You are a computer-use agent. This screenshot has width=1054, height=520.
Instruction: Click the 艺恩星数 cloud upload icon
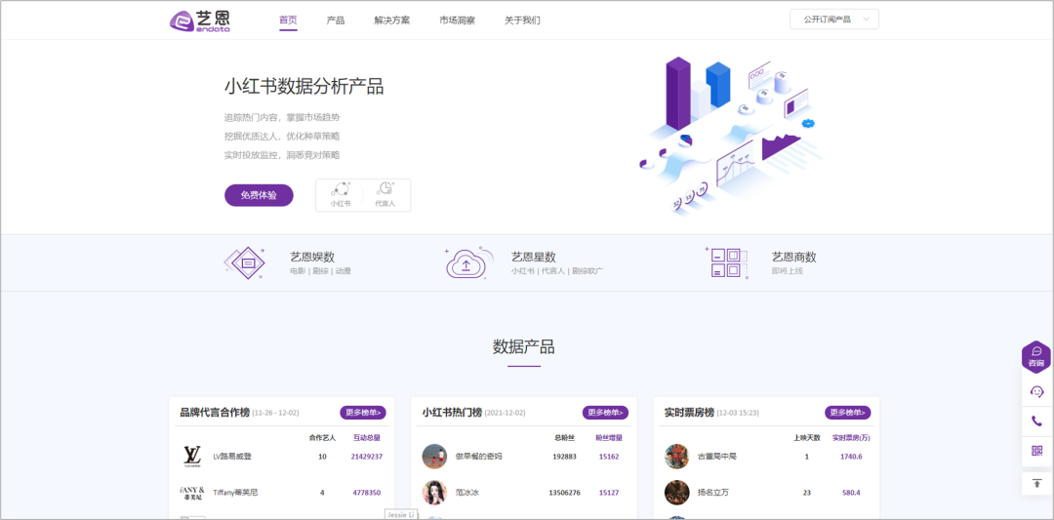tap(466, 262)
